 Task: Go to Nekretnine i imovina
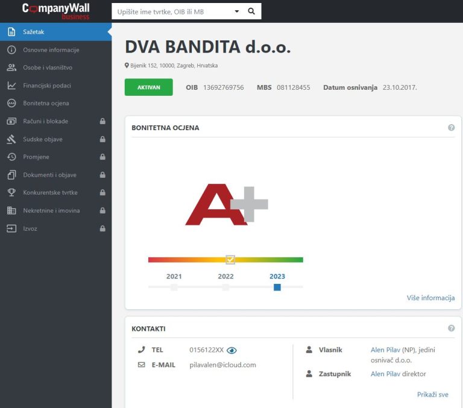[56, 210]
